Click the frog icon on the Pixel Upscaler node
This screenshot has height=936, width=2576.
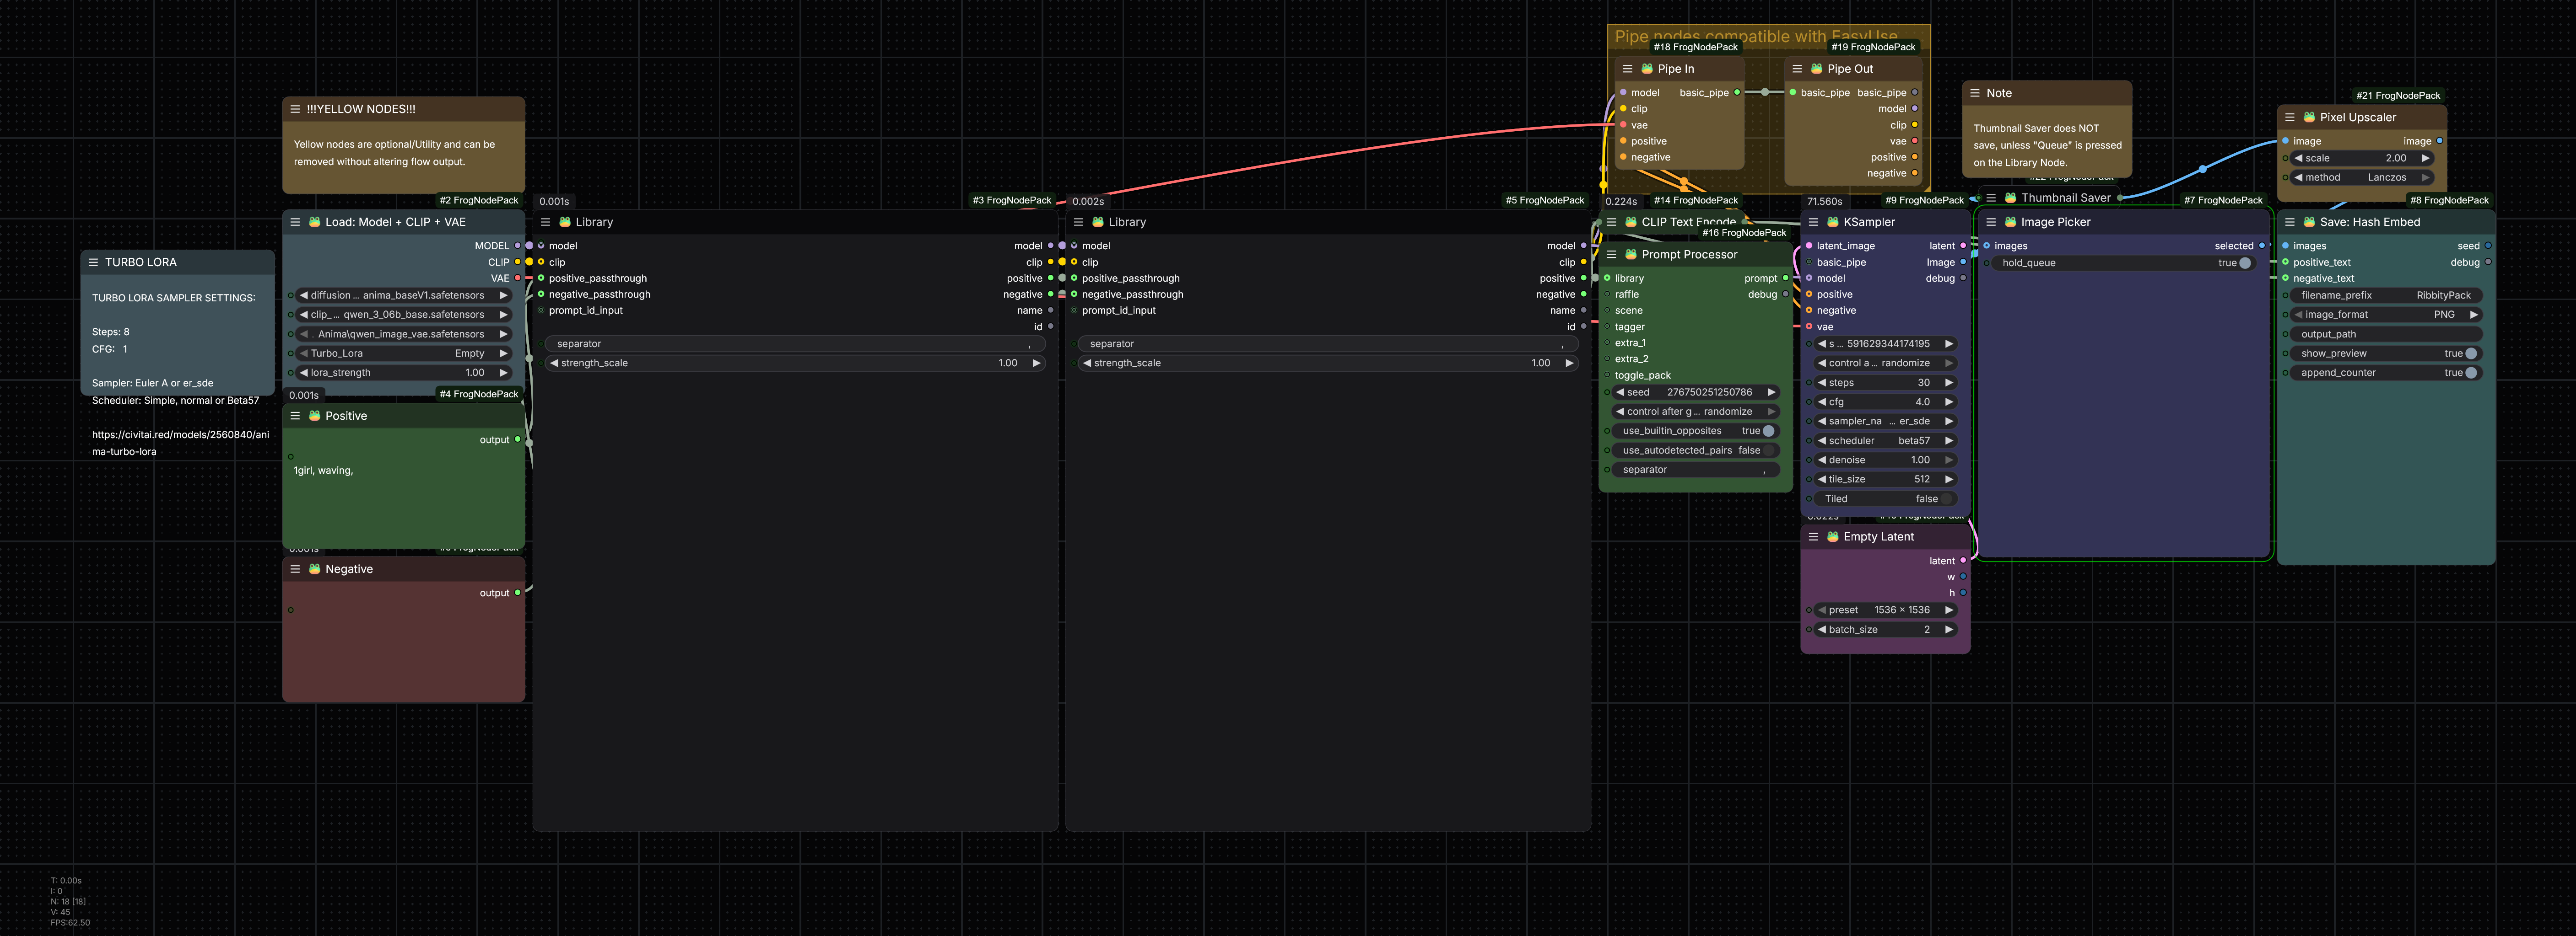tap(2309, 117)
